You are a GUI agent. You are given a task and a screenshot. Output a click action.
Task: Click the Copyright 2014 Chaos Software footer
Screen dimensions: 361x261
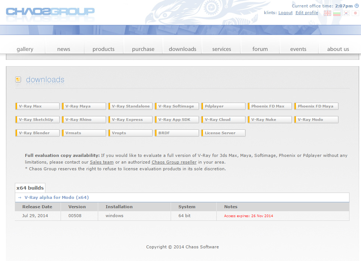click(x=182, y=247)
